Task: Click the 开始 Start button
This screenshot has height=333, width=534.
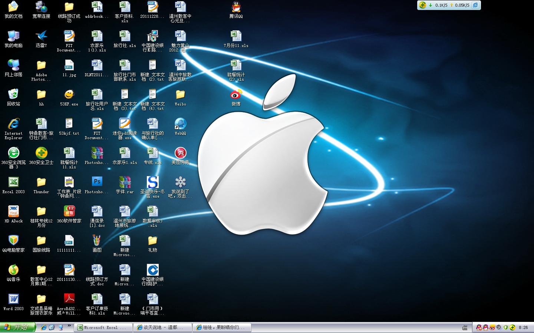Action: pos(18,327)
